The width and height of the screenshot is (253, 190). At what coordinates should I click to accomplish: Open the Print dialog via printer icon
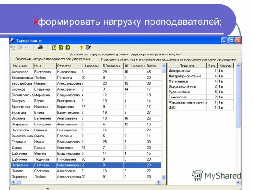click(40, 47)
